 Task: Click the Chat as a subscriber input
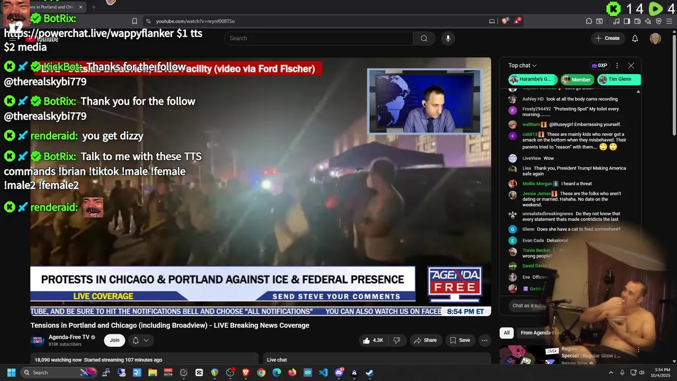529,306
